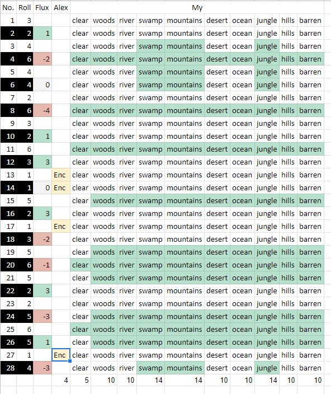
Task: Select Roll value 2 in row 23
Action: pyautogui.click(x=25, y=303)
